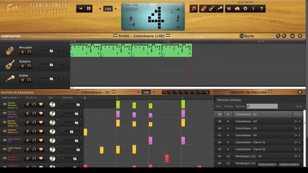This screenshot has width=308, height=173.
Task: Select the guitar icon in top toolbar
Action: pyautogui.click(x=211, y=9)
